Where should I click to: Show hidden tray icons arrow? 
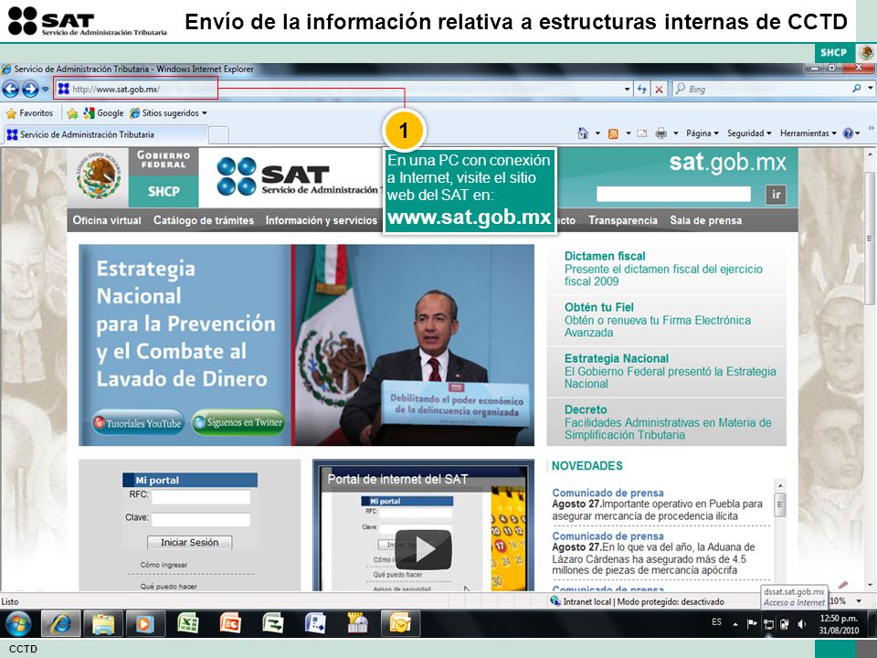pyautogui.click(x=735, y=624)
